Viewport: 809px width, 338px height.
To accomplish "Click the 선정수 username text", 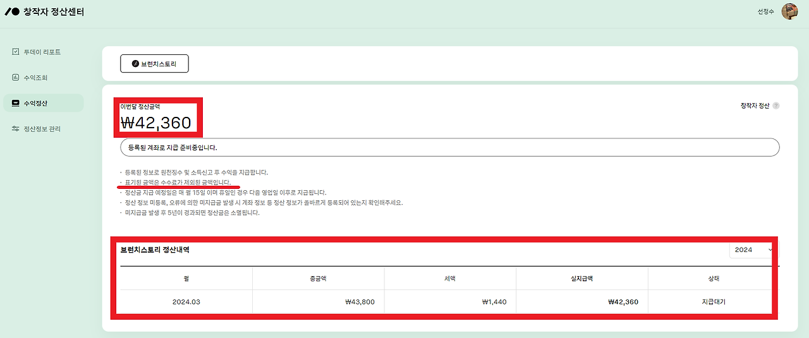I will (765, 12).
